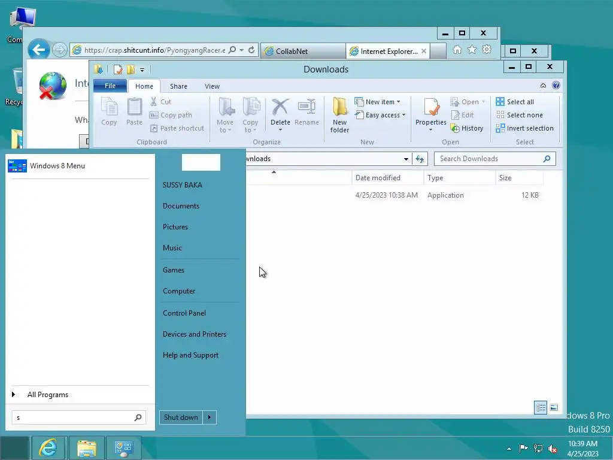613x460 pixels.
Task: Open the File tab in Explorer
Action: (x=110, y=86)
